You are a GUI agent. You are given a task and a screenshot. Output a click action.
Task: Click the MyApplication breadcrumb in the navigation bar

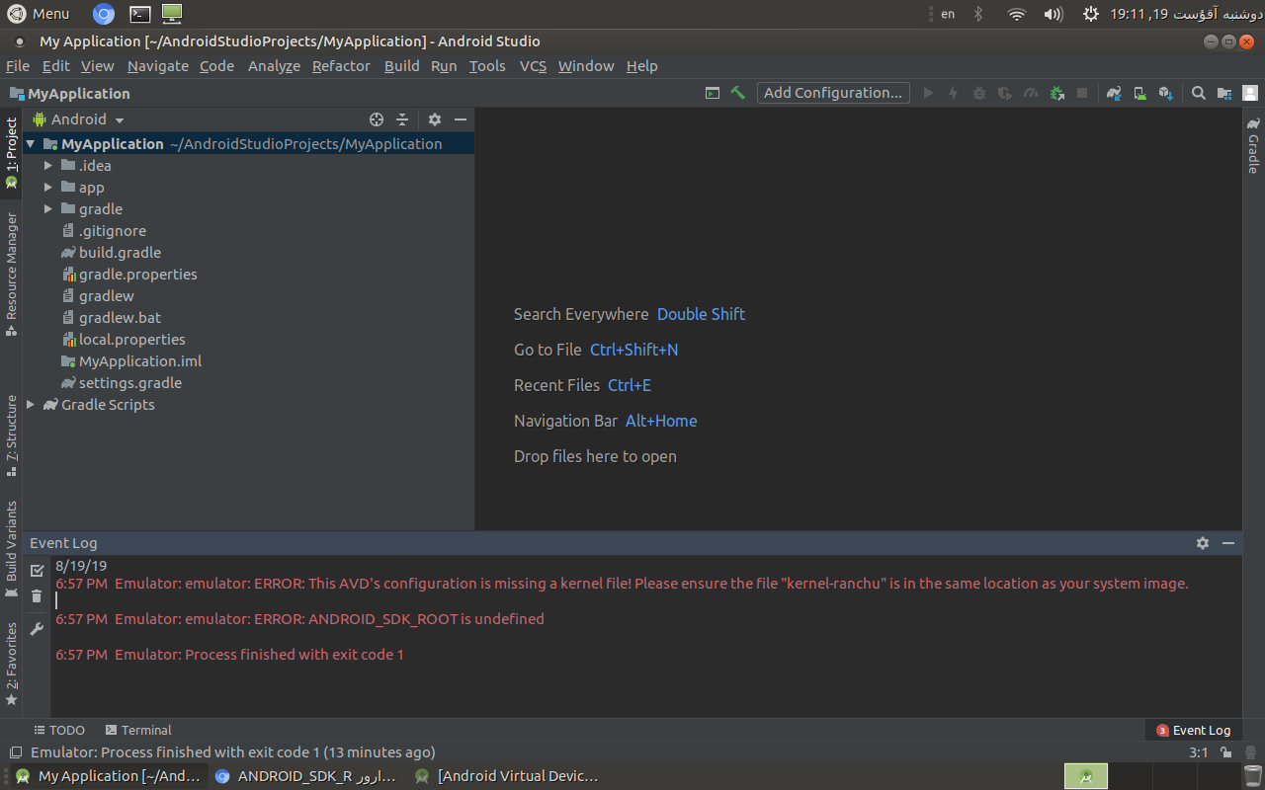tap(70, 94)
